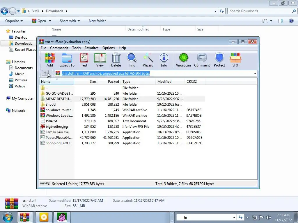Viewport: 298px width, 223px height.
Task: Select the MEMZ DESTRU... folder row
Action: point(122,99)
